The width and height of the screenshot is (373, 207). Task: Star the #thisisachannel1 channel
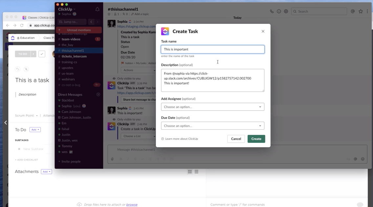(x=109, y=14)
